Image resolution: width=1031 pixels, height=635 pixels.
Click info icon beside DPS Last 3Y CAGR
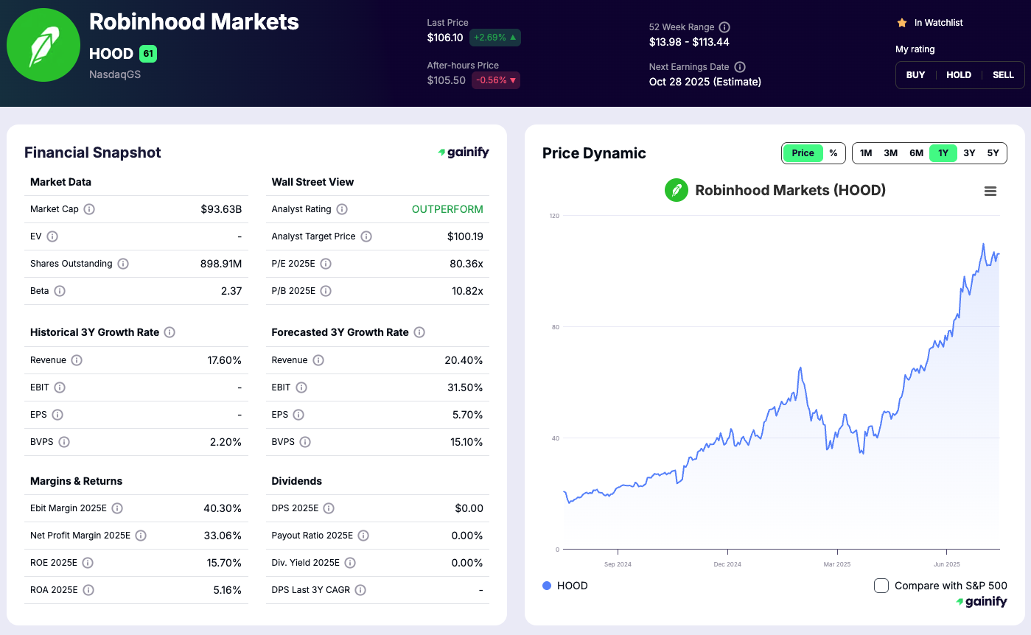pyautogui.click(x=360, y=590)
